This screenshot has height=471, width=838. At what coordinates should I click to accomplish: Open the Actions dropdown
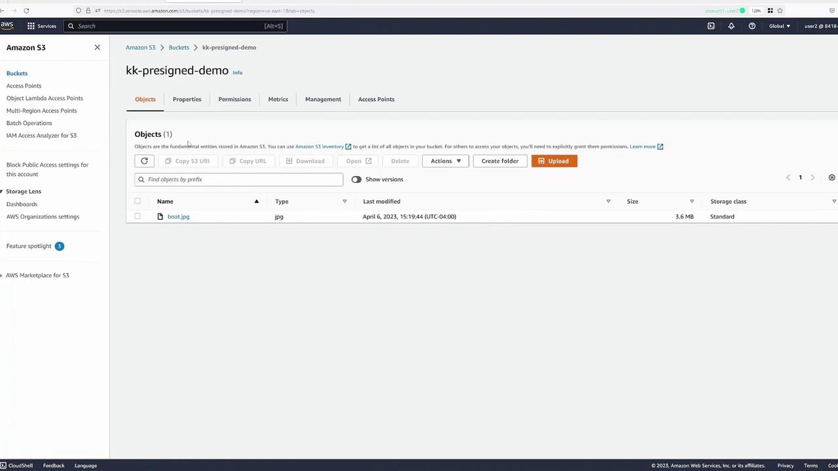tap(446, 161)
